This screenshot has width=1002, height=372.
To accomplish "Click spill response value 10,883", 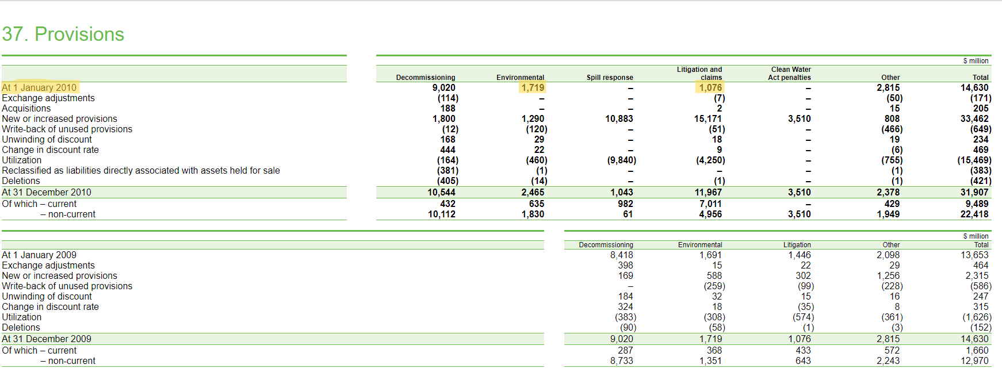I will [x=619, y=118].
